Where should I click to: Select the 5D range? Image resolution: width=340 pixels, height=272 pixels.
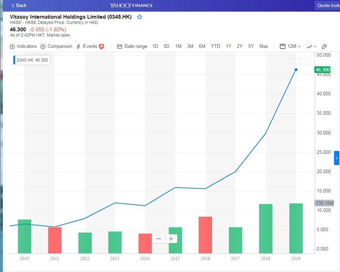pyautogui.click(x=166, y=46)
